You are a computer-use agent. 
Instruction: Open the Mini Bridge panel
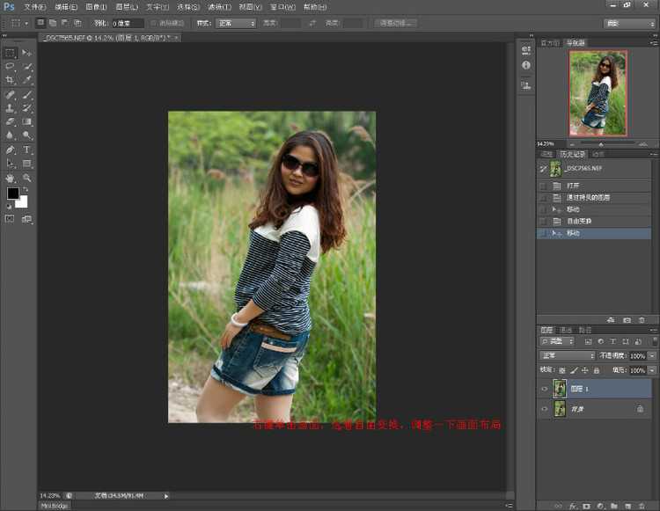(55, 506)
